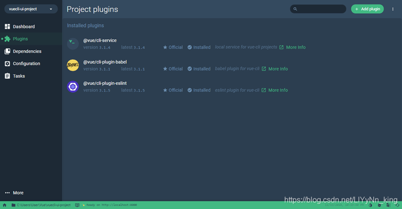Click 'Ready on http://localhost:8000' status message
Image resolution: width=402 pixels, height=209 pixels.
pos(112,205)
